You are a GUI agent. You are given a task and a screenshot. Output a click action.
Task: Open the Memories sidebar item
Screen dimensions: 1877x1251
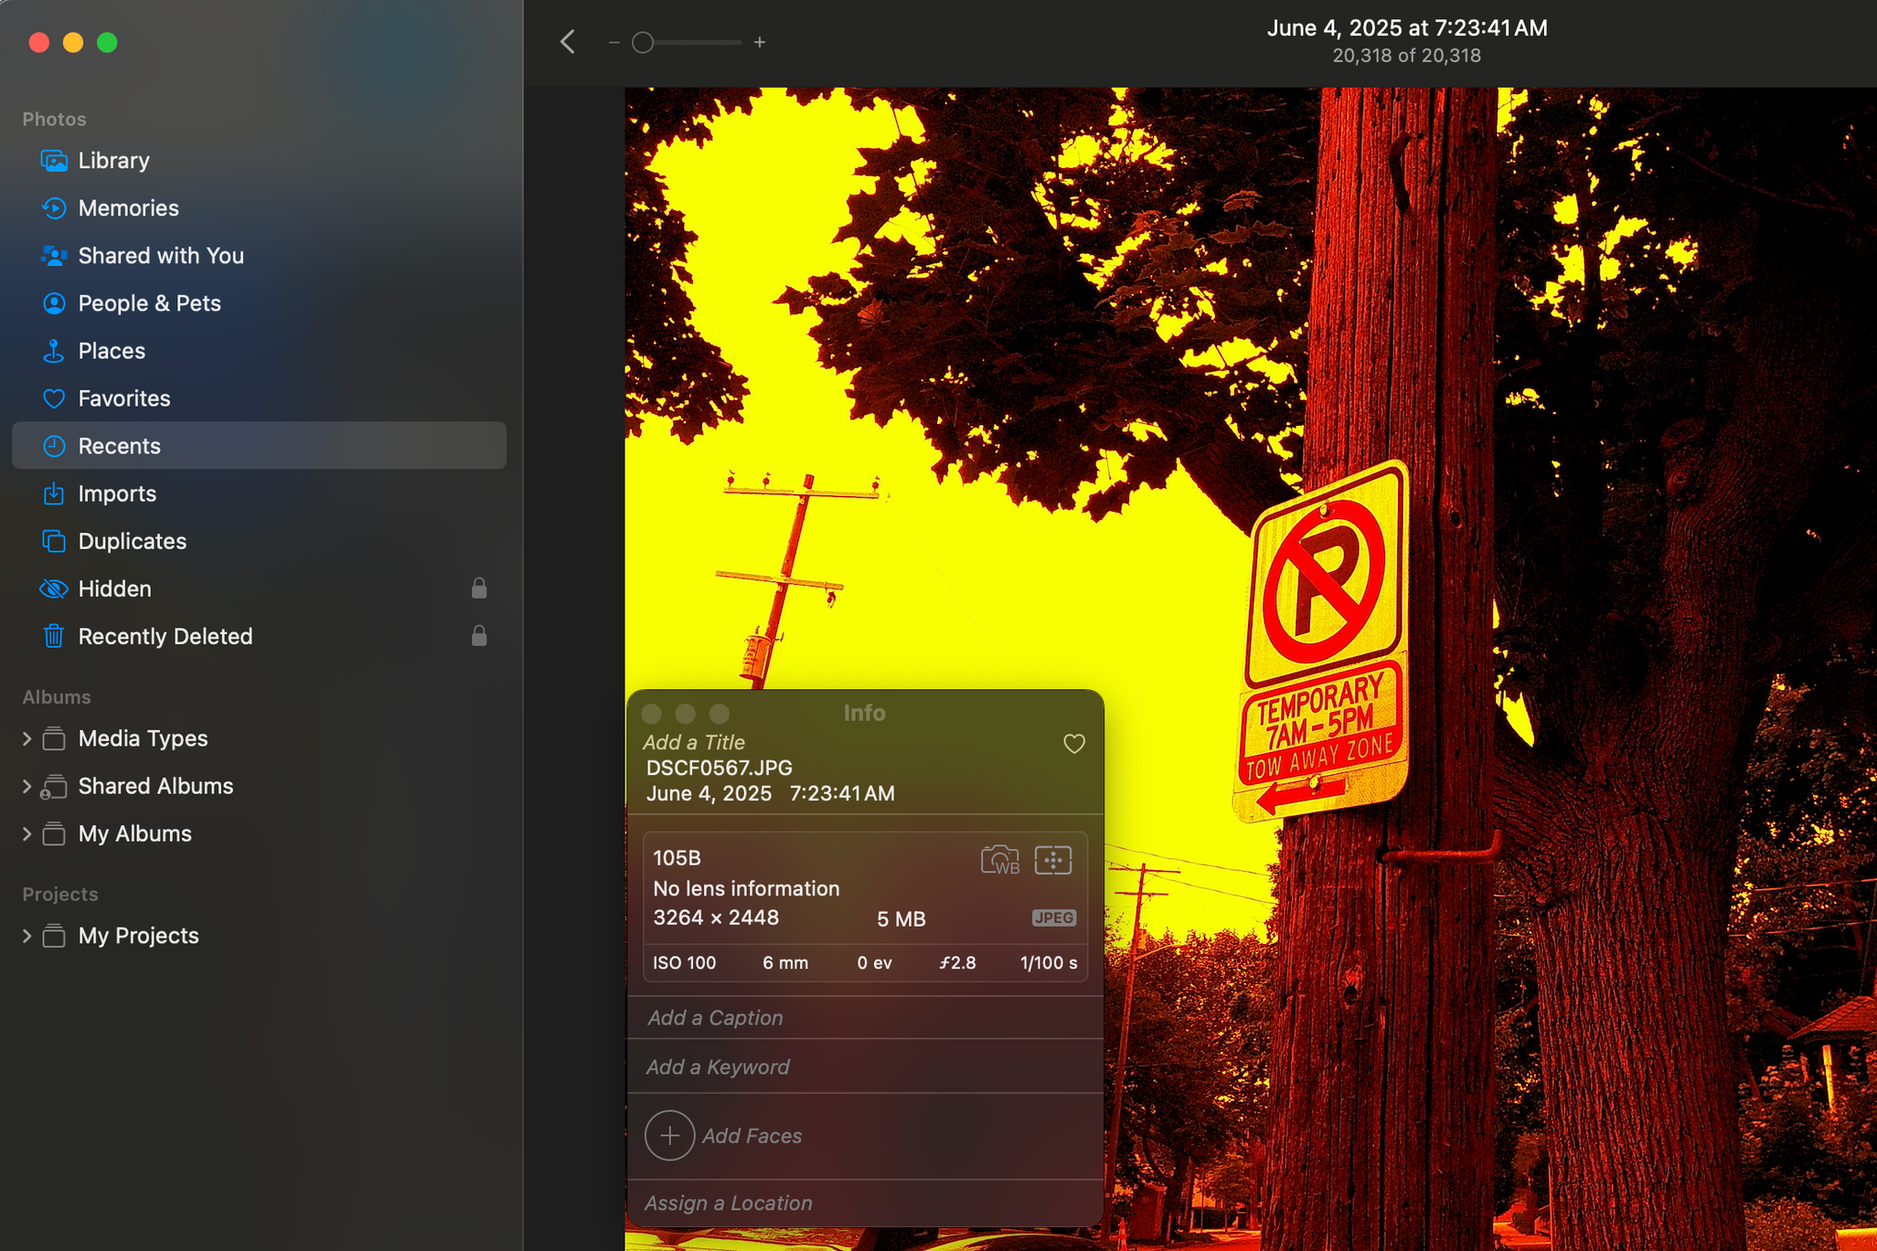(x=128, y=208)
